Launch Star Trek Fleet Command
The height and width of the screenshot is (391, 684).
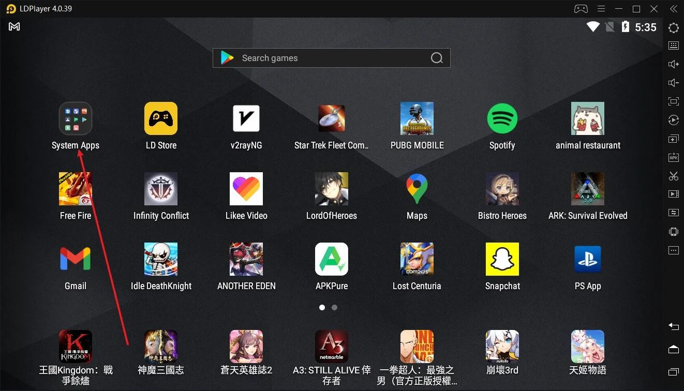[x=332, y=118]
